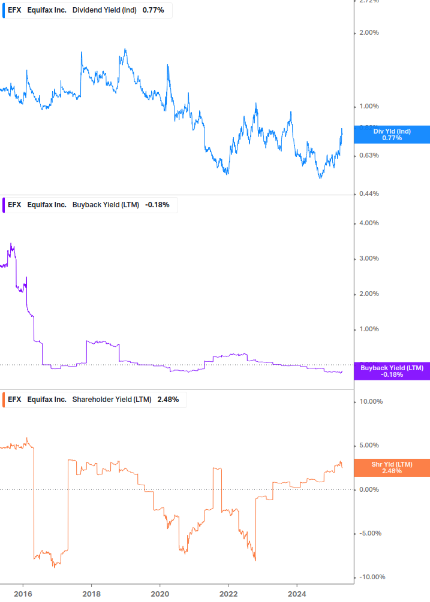This screenshot has height=602, width=430.
Task: Click the 2022 label on the time axis
Action: [228, 594]
